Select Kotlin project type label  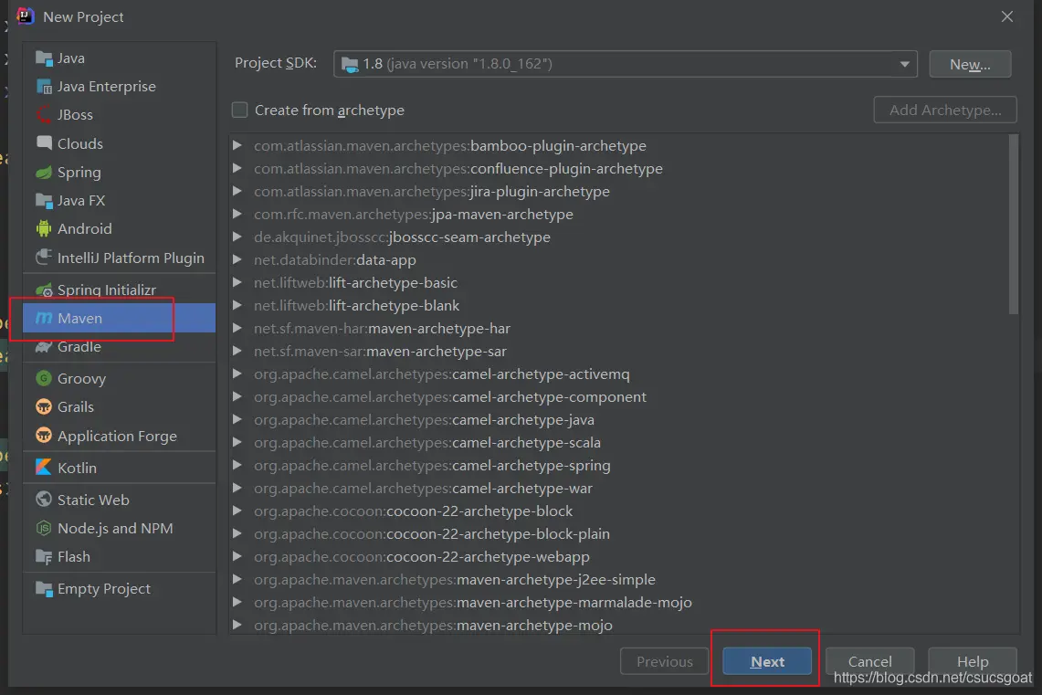pos(77,468)
